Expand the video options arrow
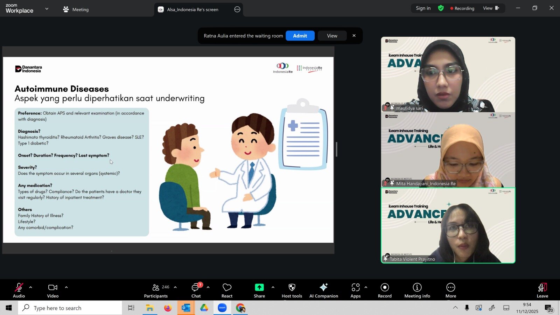Viewport: 560px width, 315px height. [66, 287]
